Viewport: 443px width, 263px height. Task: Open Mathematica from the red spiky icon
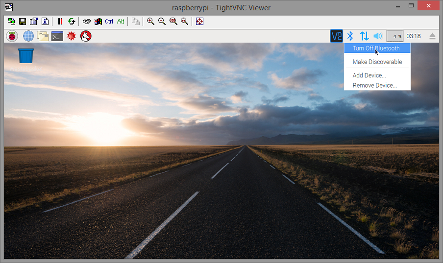72,36
